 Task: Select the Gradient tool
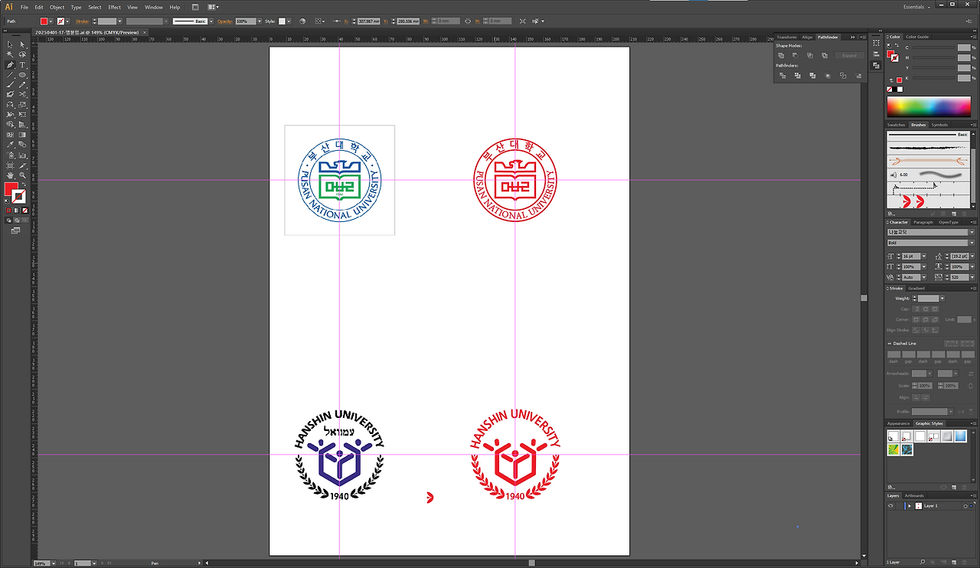[x=23, y=135]
